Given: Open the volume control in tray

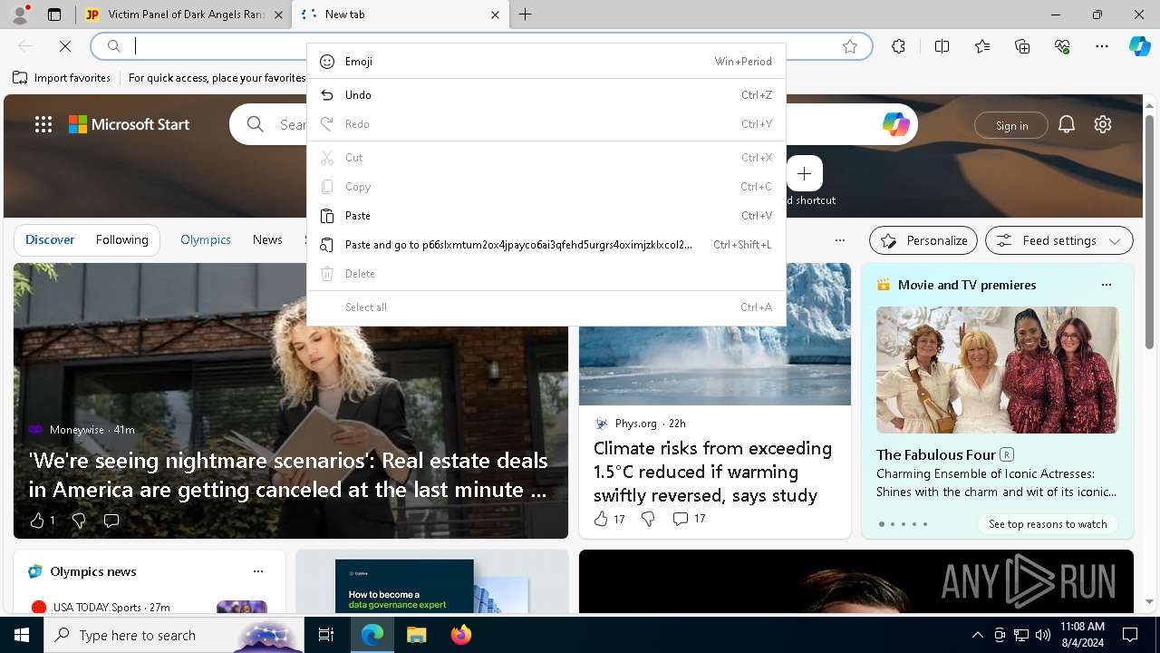Looking at the screenshot, I should 1042,635.
